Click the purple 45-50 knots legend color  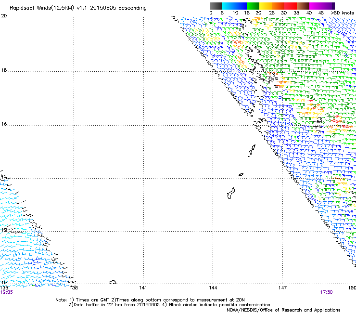point(328,6)
